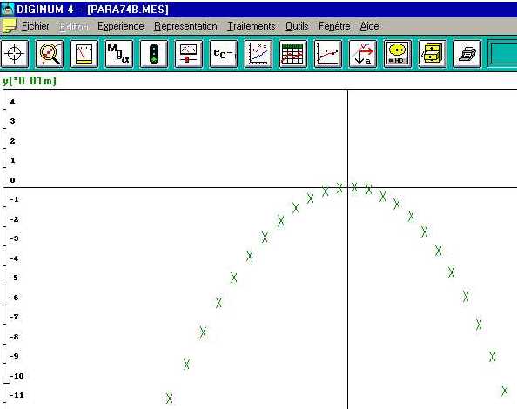Open the data table grid icon

tap(292, 54)
